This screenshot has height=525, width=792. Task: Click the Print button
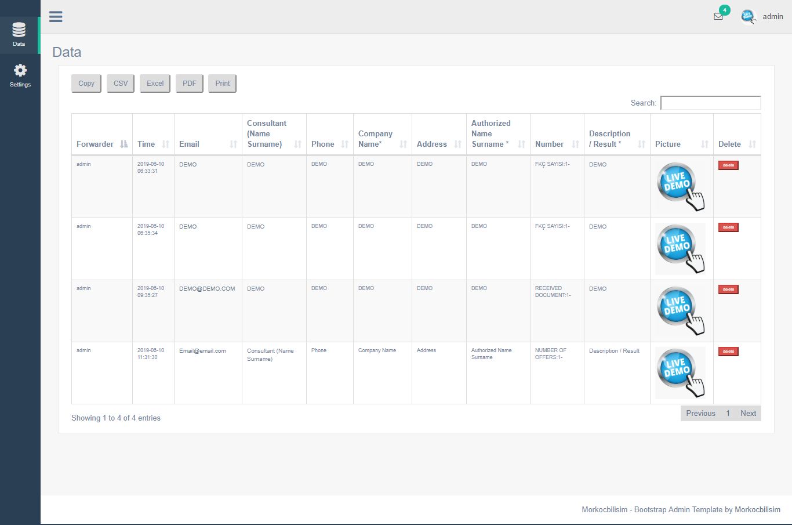pyautogui.click(x=222, y=84)
